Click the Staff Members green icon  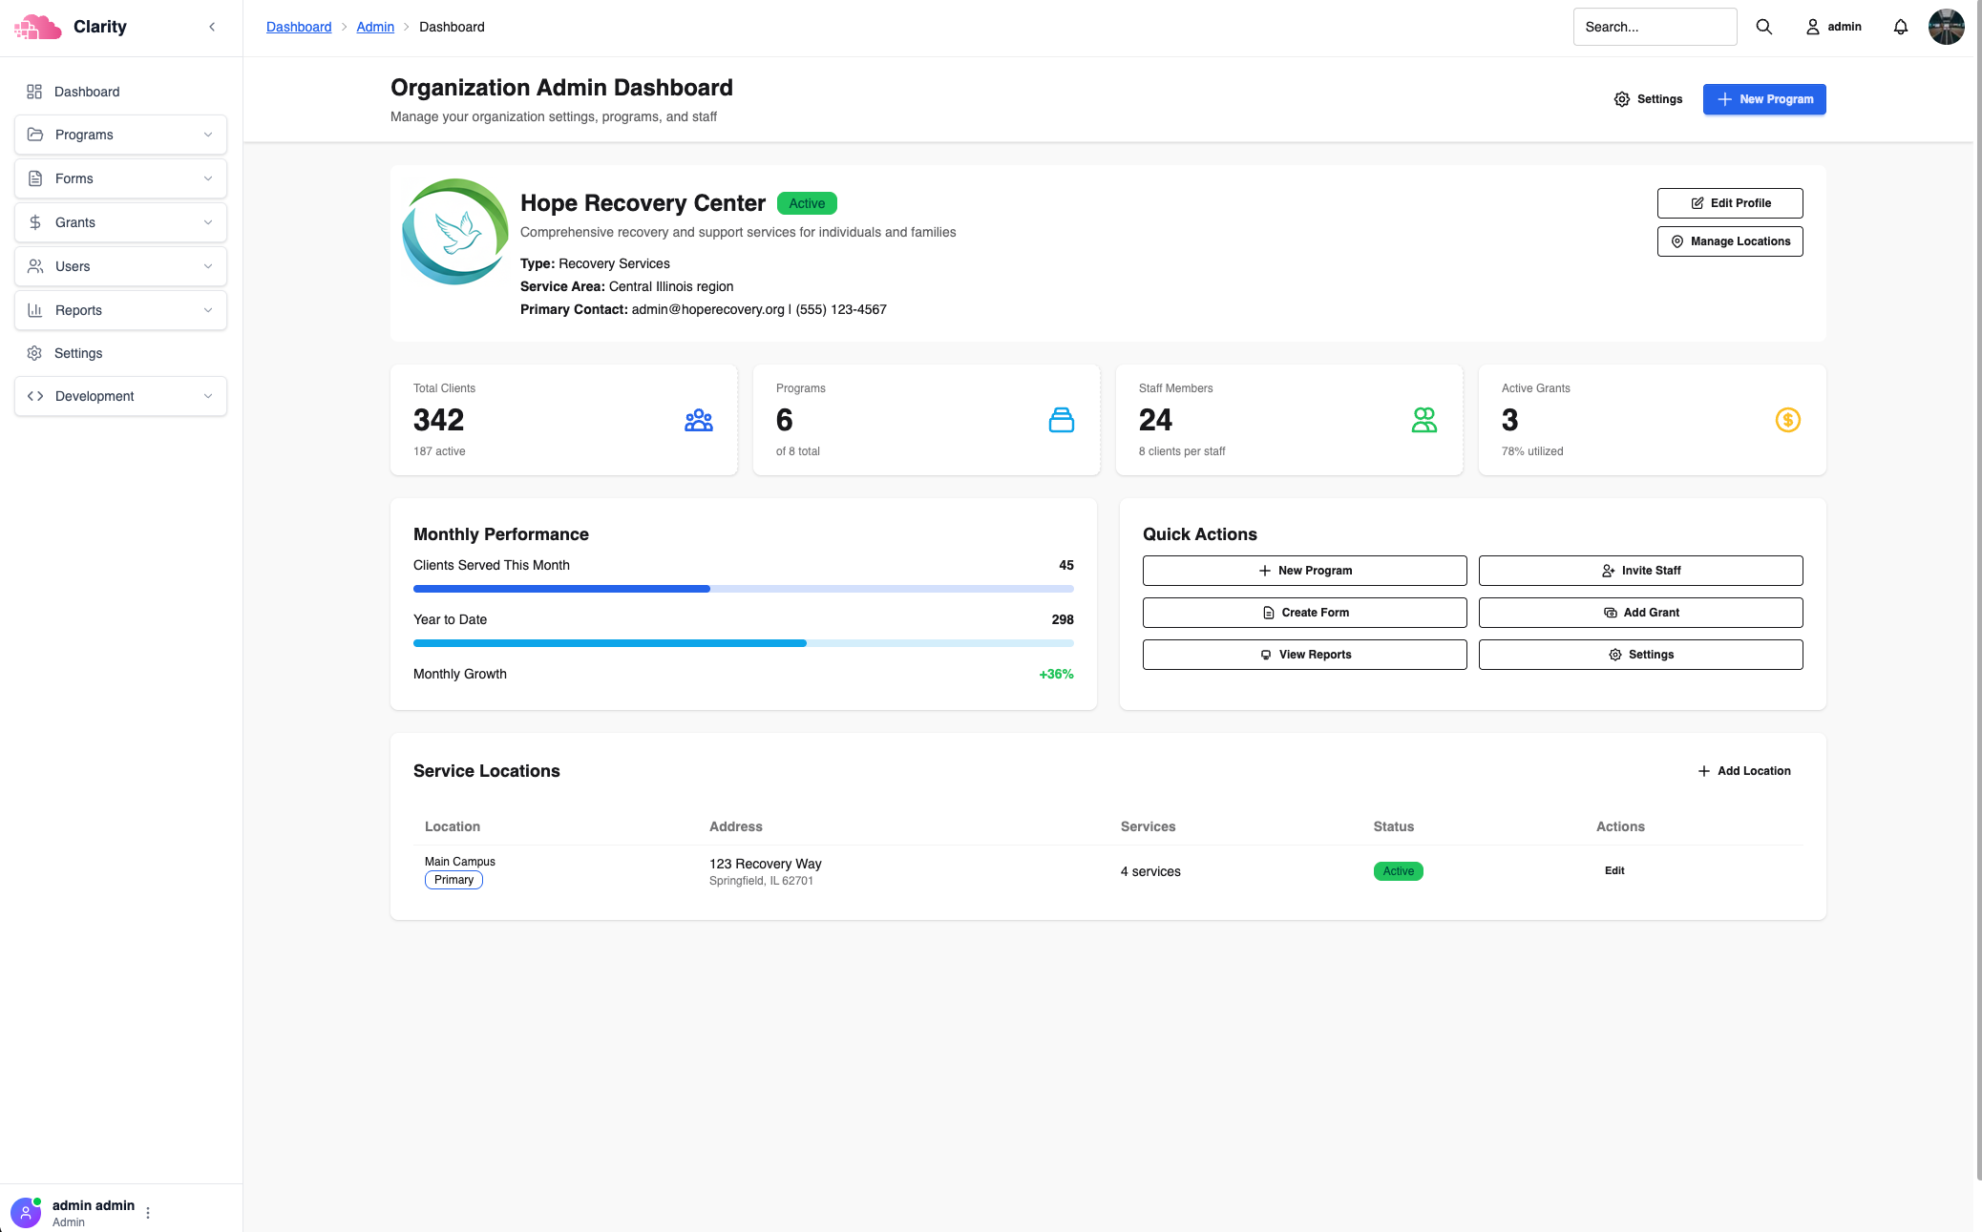point(1423,420)
